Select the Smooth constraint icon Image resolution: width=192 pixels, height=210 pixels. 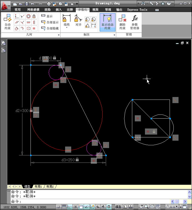pyautogui.click(x=22, y=28)
